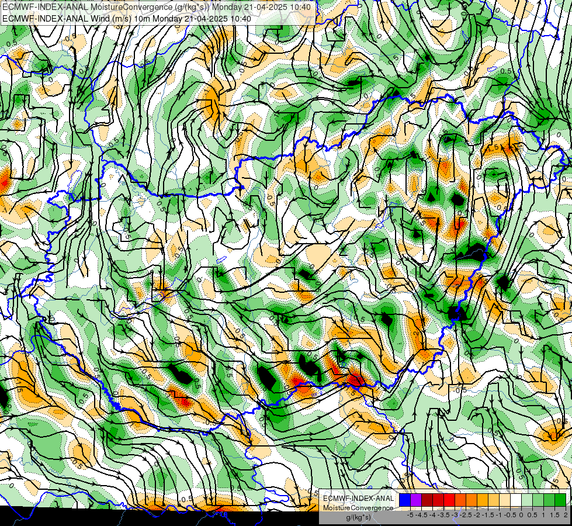Screen dimensions: 572x526
Task: Click the amber swatch between -2 and -1.5
Action: pos(483,500)
